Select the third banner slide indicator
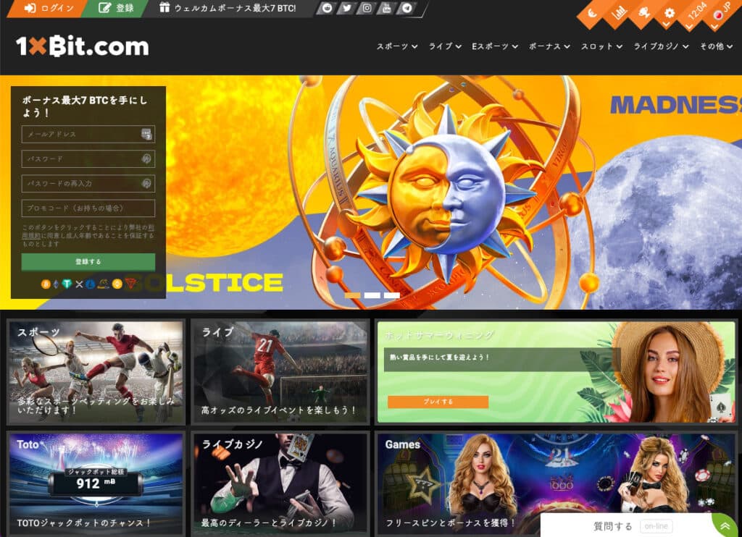Screen dimensions: 742x537 [391, 295]
